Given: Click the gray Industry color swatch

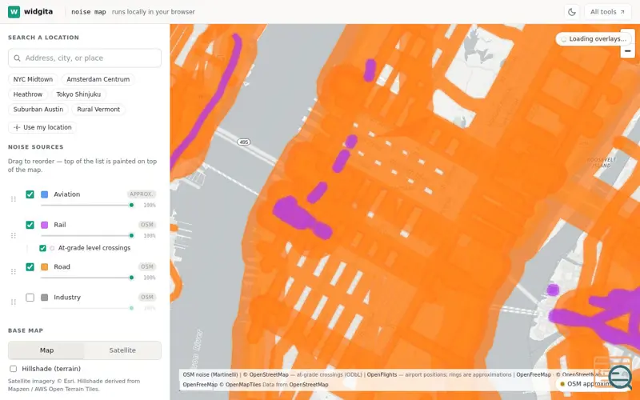Looking at the screenshot, I should click(x=45, y=298).
